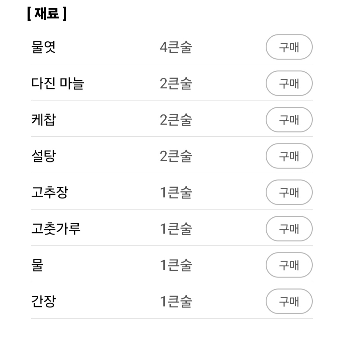This screenshot has width=344, height=347.
Task: Select the 고춧가루 ingredient name
Action: [x=56, y=228]
